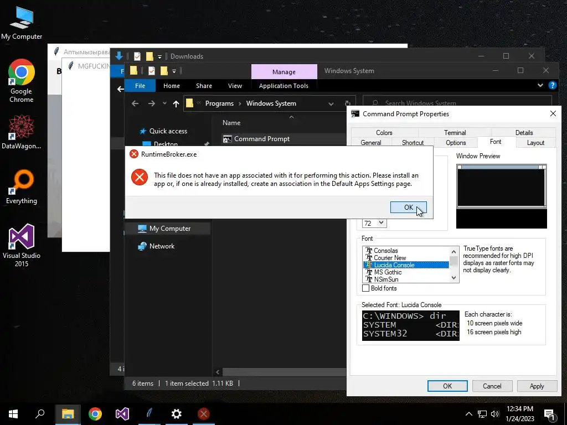This screenshot has height=425, width=567.
Task: Enable the Bold fonts checkbox
Action: pos(366,288)
